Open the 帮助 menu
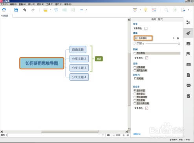This screenshot has width=194, height=143. tap(68, 4)
